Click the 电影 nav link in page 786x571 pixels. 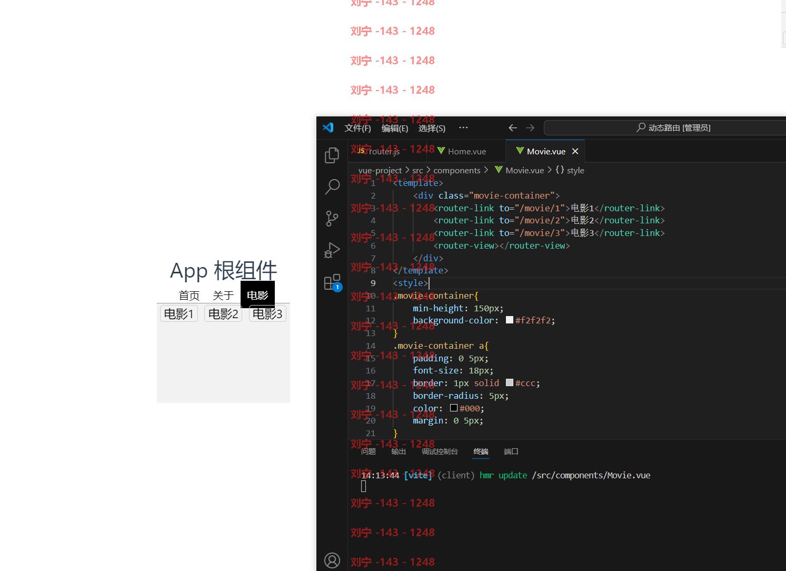tap(257, 295)
